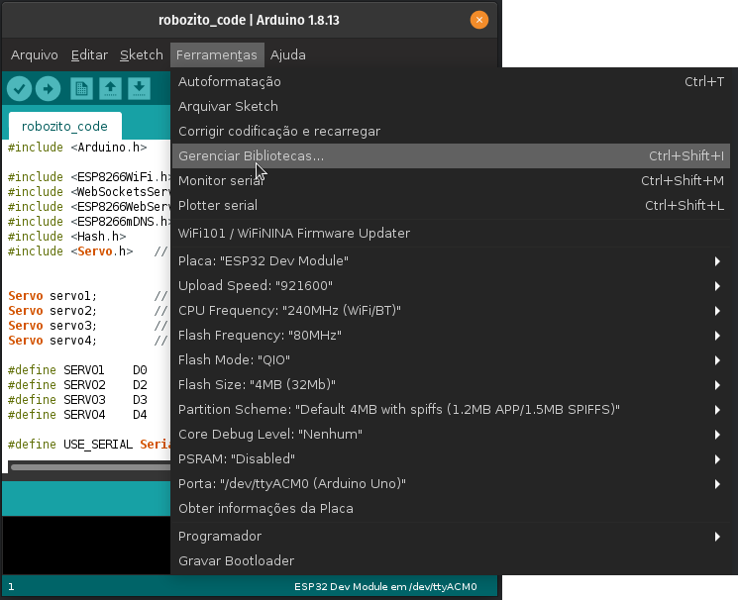Select Gerenciar Bibliotecas menu entry

(451, 155)
